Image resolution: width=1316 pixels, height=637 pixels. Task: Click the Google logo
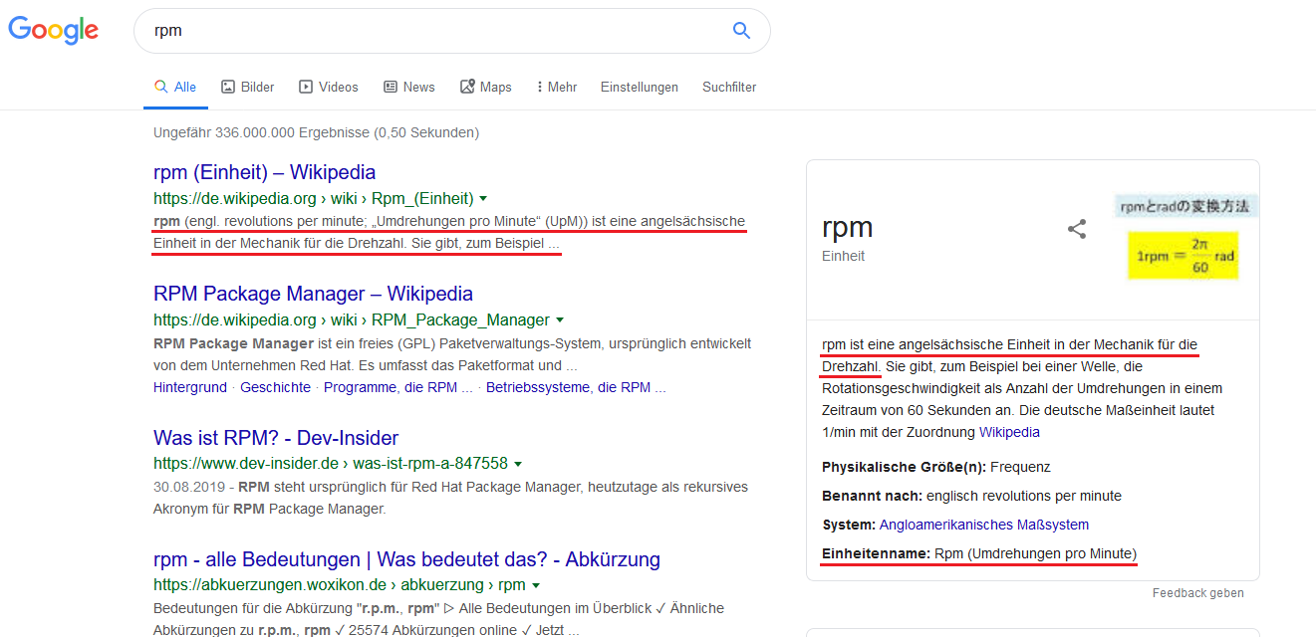coord(54,31)
